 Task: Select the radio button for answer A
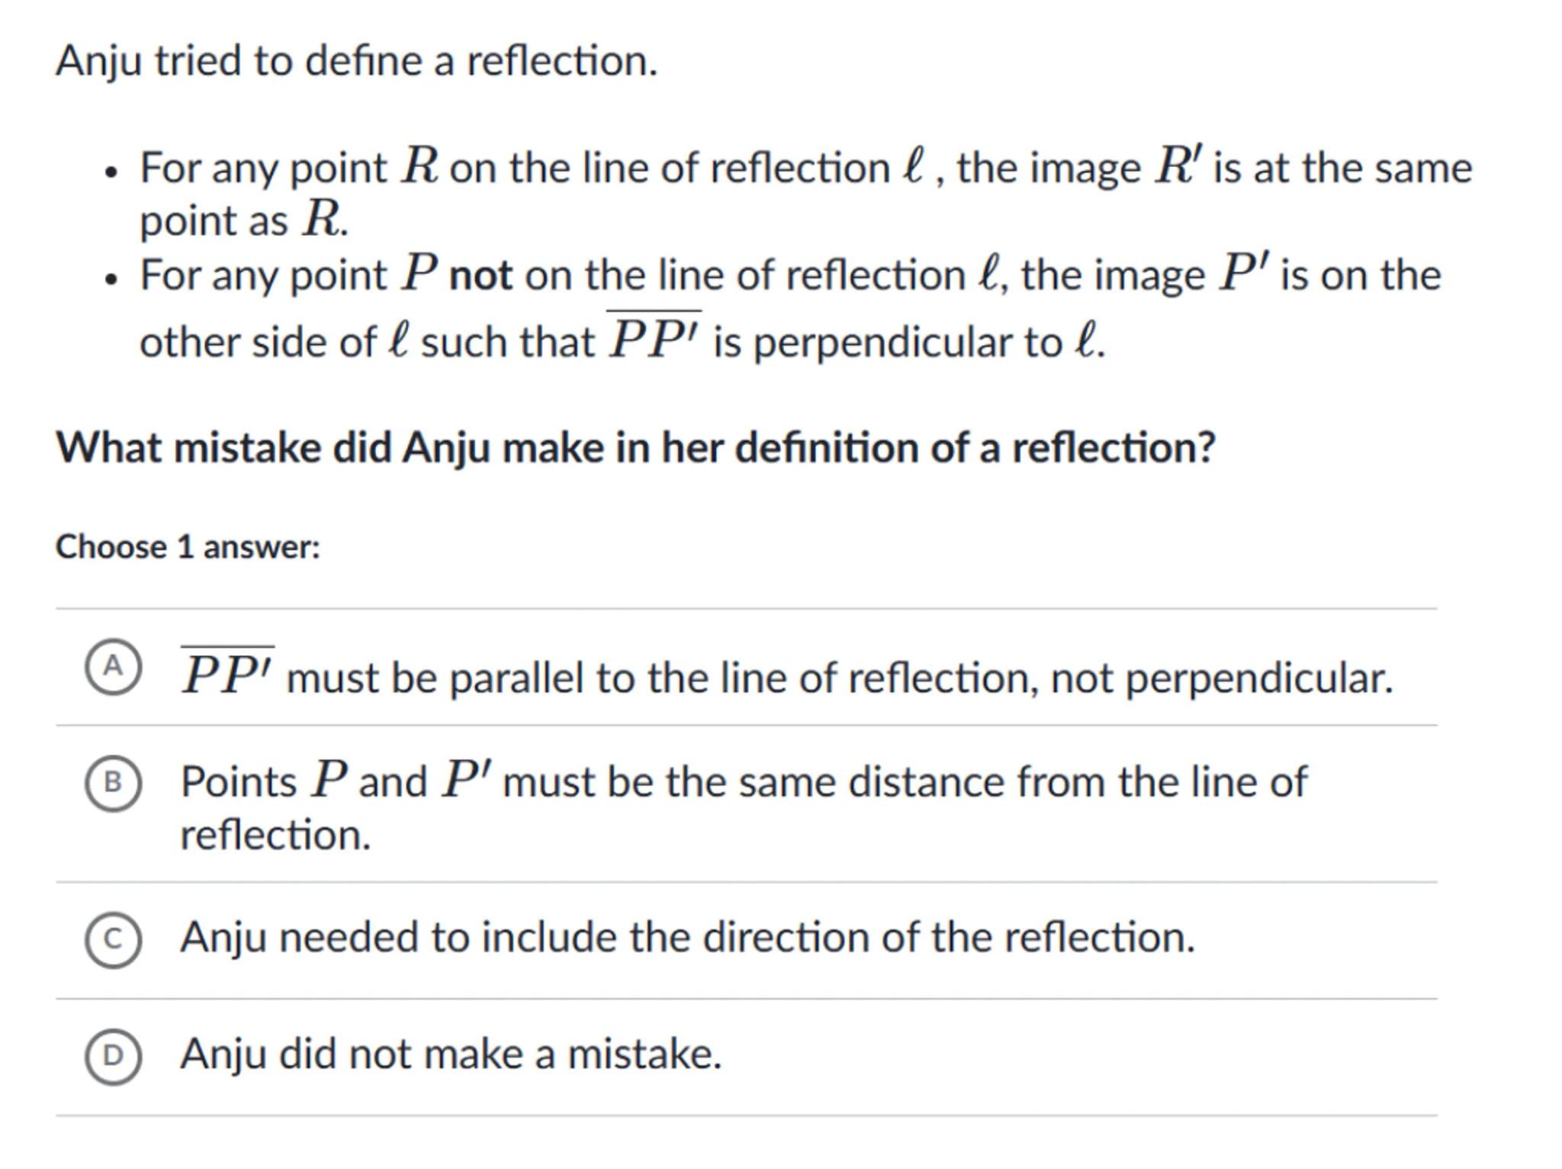tap(113, 667)
